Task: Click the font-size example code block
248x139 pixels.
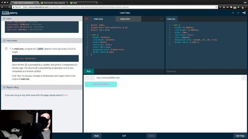Action: click(45, 58)
